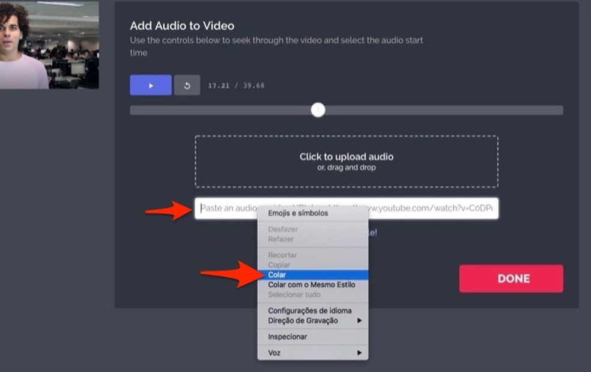This screenshot has height=372, width=591.
Task: Select 'Configurações de idioma'
Action: tap(309, 311)
